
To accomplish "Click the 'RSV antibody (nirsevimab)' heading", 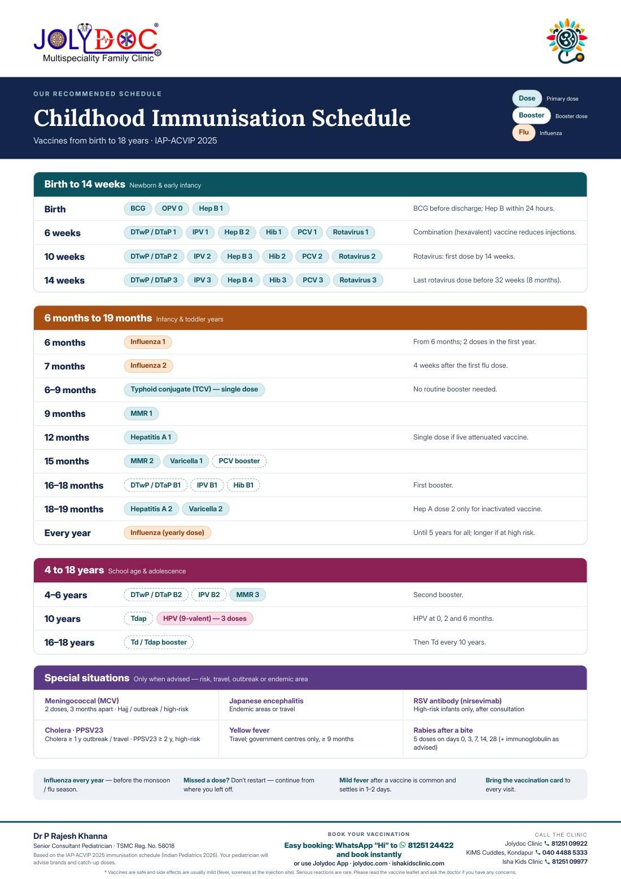I will tap(457, 700).
